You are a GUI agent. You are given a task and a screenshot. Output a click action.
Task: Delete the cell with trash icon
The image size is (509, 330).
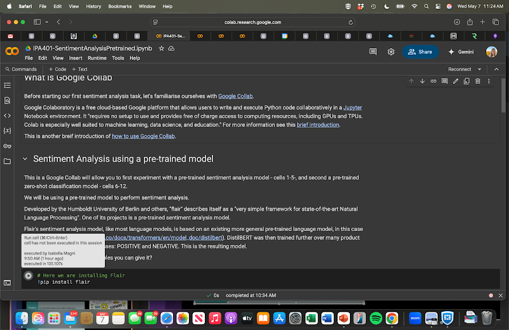pos(478,81)
